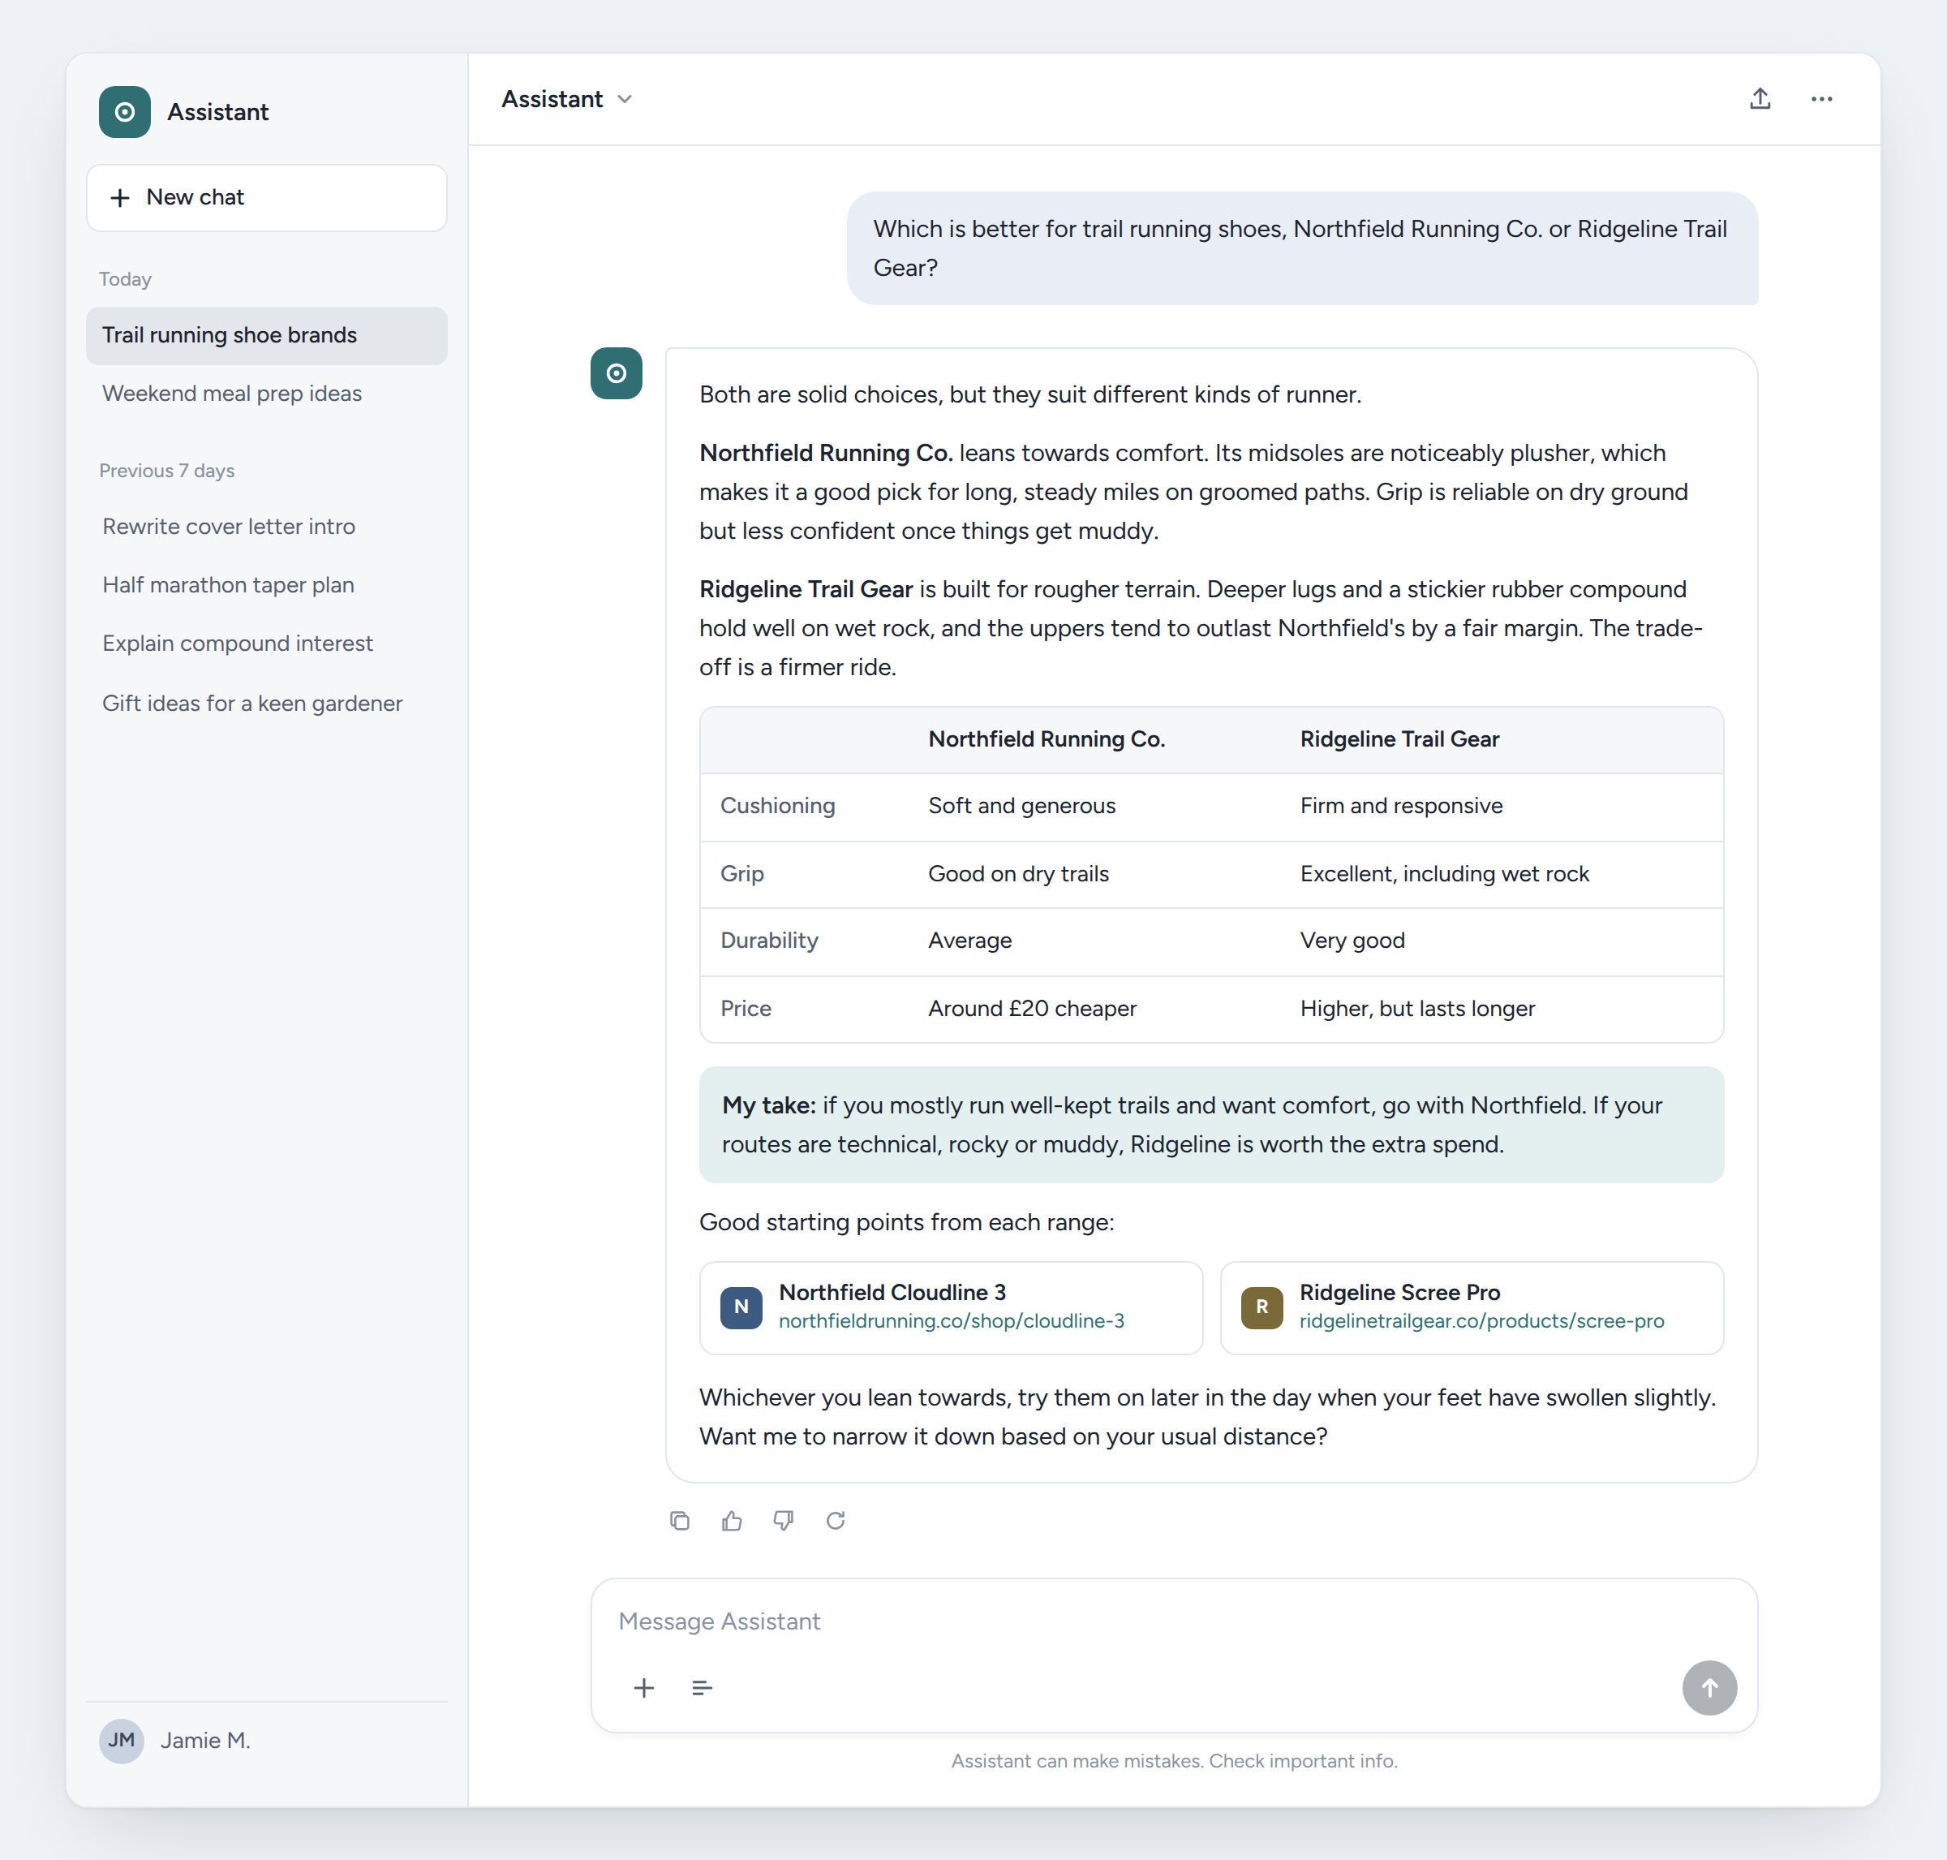1947x1860 pixels.
Task: Click the 'Northfield Running Co.' table header
Action: [x=1047, y=739]
